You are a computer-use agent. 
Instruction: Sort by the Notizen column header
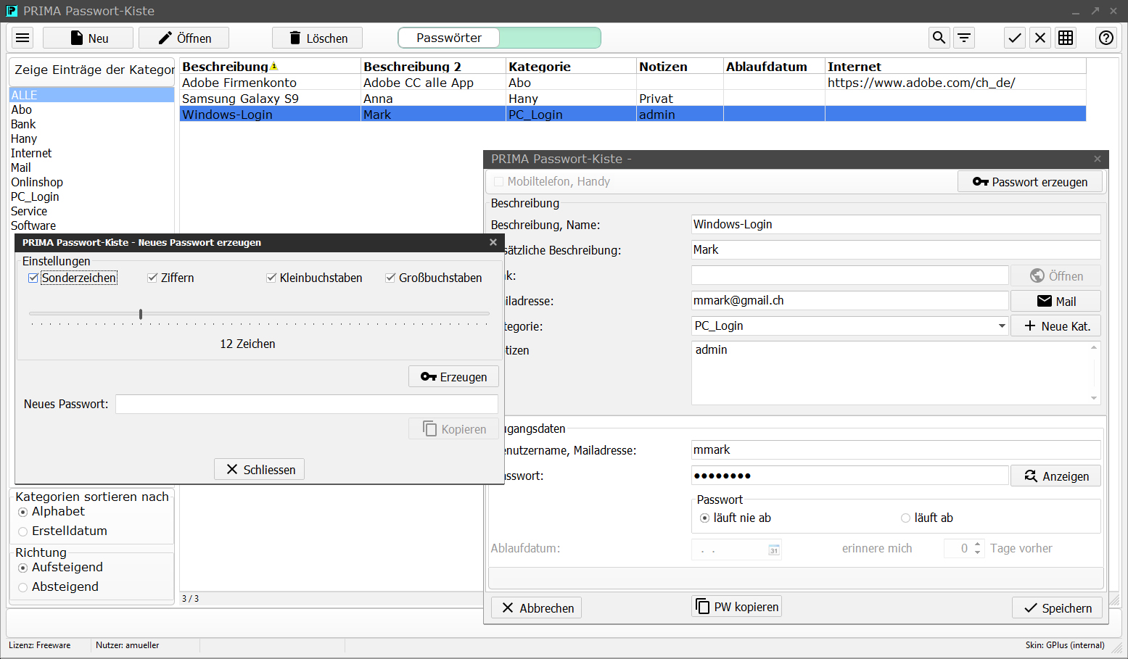coord(680,66)
